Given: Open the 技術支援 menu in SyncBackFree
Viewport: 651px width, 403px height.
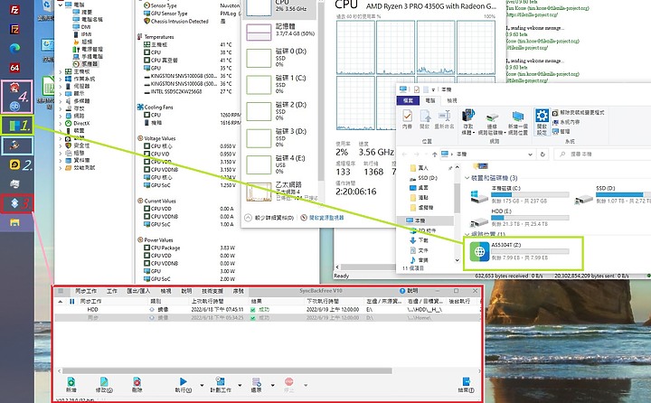Looking at the screenshot, I should point(212,291).
